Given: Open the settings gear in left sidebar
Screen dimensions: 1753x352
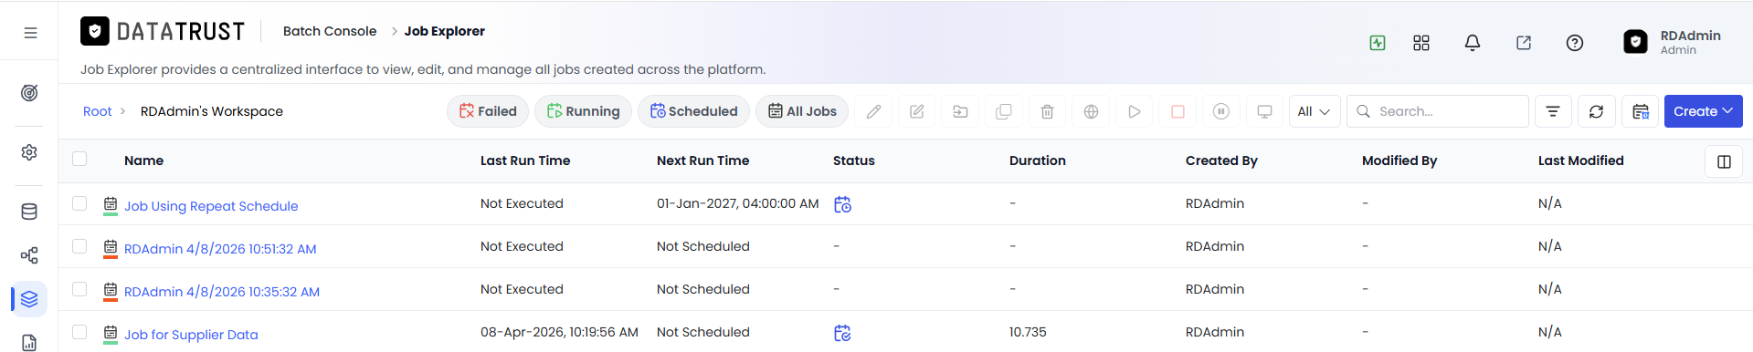Looking at the screenshot, I should click(x=29, y=152).
